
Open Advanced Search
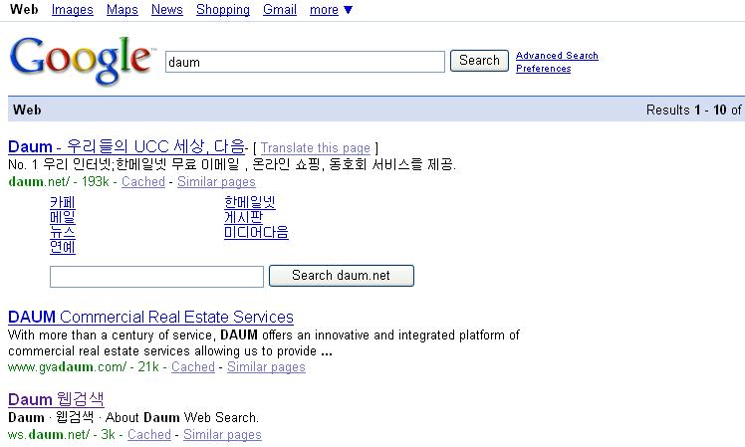pos(557,56)
